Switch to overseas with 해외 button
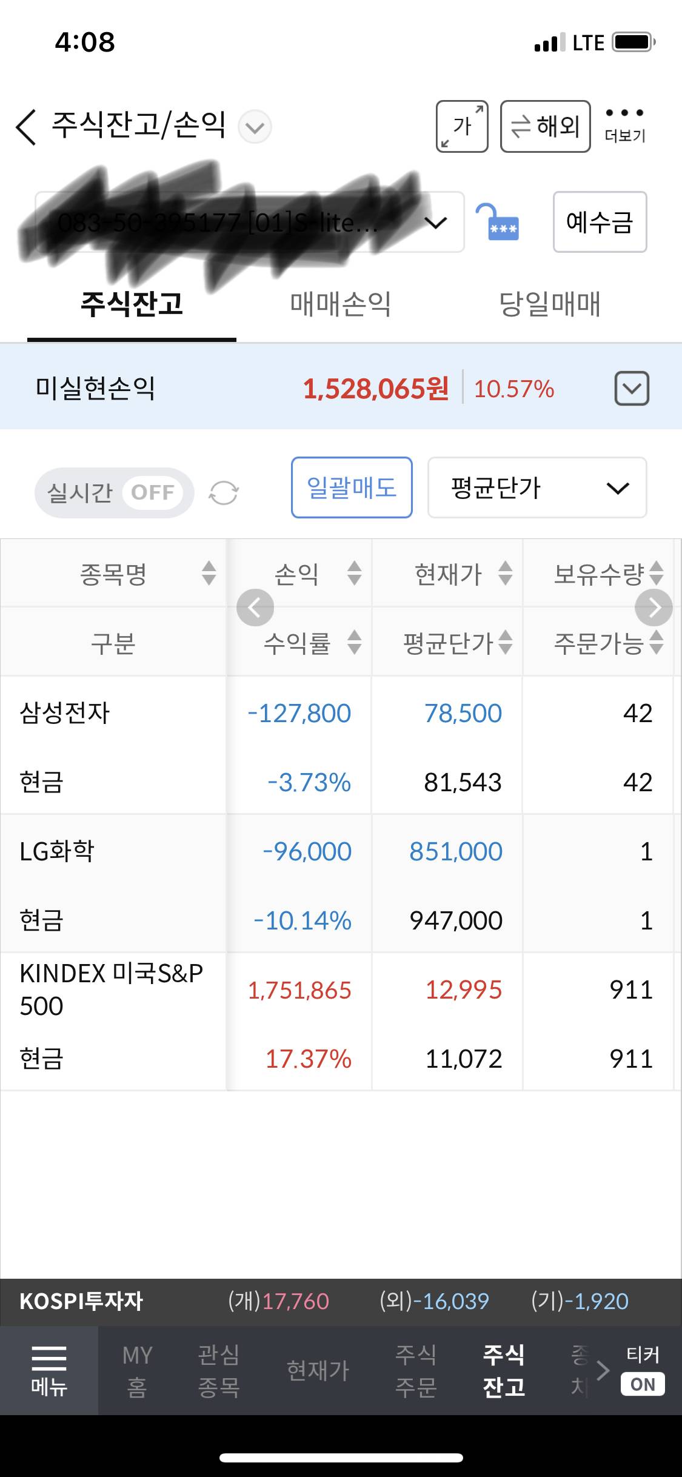The height and width of the screenshot is (1477, 682). click(x=545, y=126)
